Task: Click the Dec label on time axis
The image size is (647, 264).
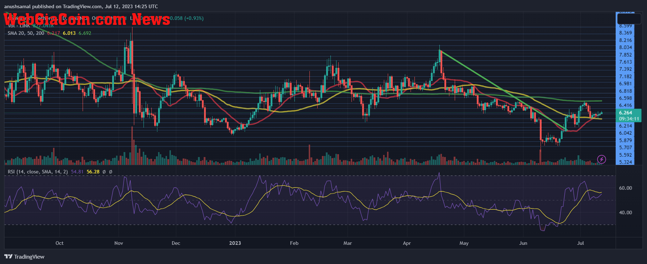Action: [x=176, y=243]
